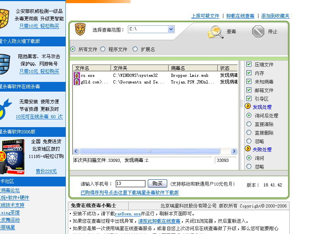Image resolution: width=322 pixels, height=234 pixels.
Task: Toggle the 引导区 checkbox
Action: (249, 98)
